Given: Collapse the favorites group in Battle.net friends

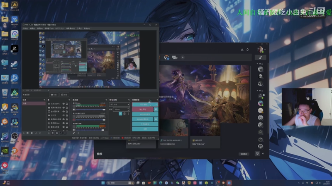Looking at the screenshot, I should [x=257, y=64].
